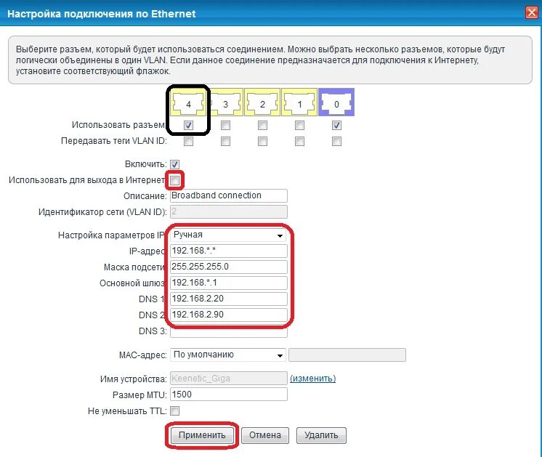The height and width of the screenshot is (457, 542).
Task: Click the Основной шлюз field
Action: pyautogui.click(x=228, y=283)
